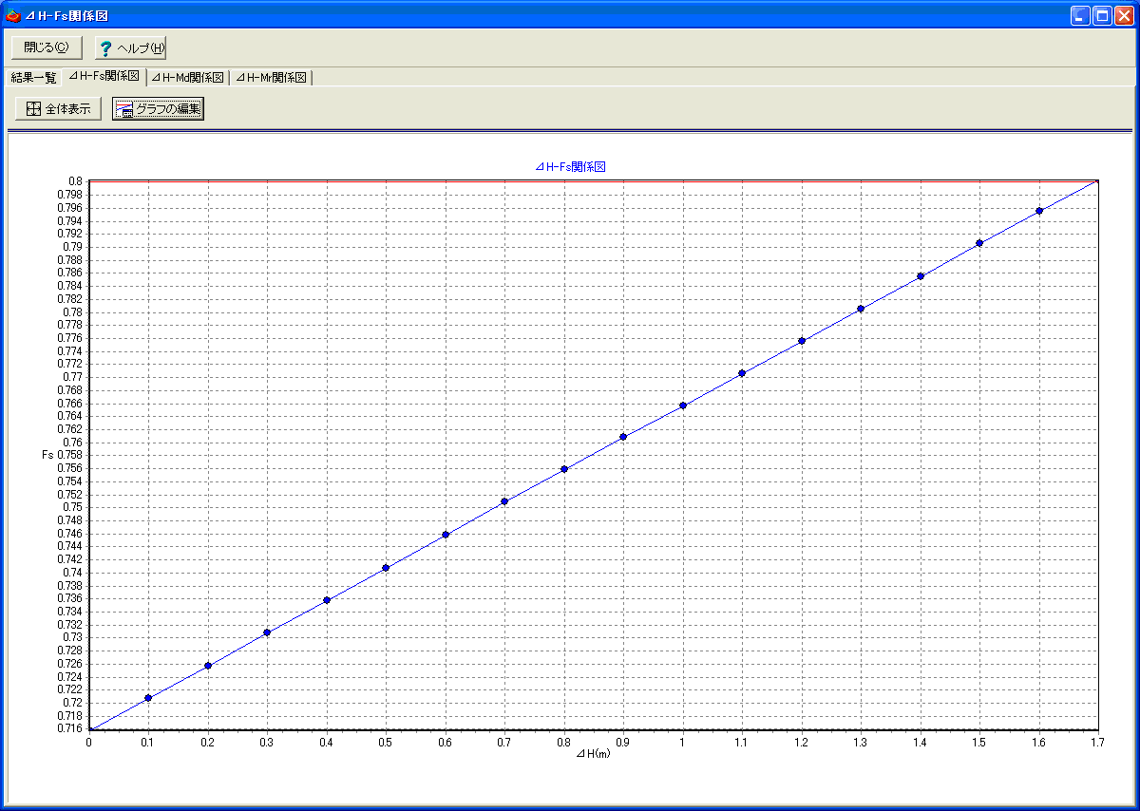Click the x-axis value 0
Image resolution: width=1140 pixels, height=811 pixels.
click(89, 742)
